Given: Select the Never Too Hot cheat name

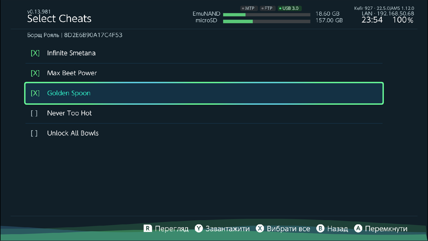Looking at the screenshot, I should [70, 113].
